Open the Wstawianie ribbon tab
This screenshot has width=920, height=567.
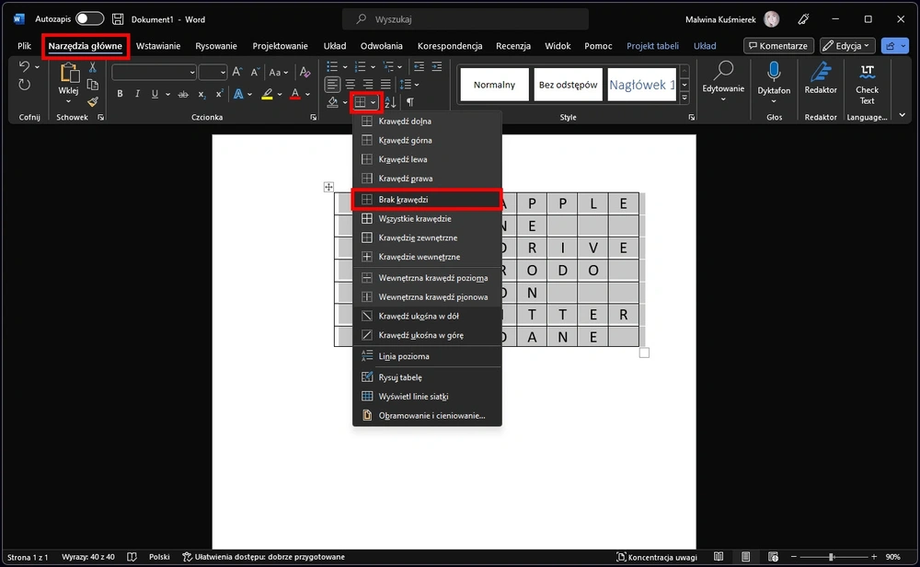(x=158, y=46)
